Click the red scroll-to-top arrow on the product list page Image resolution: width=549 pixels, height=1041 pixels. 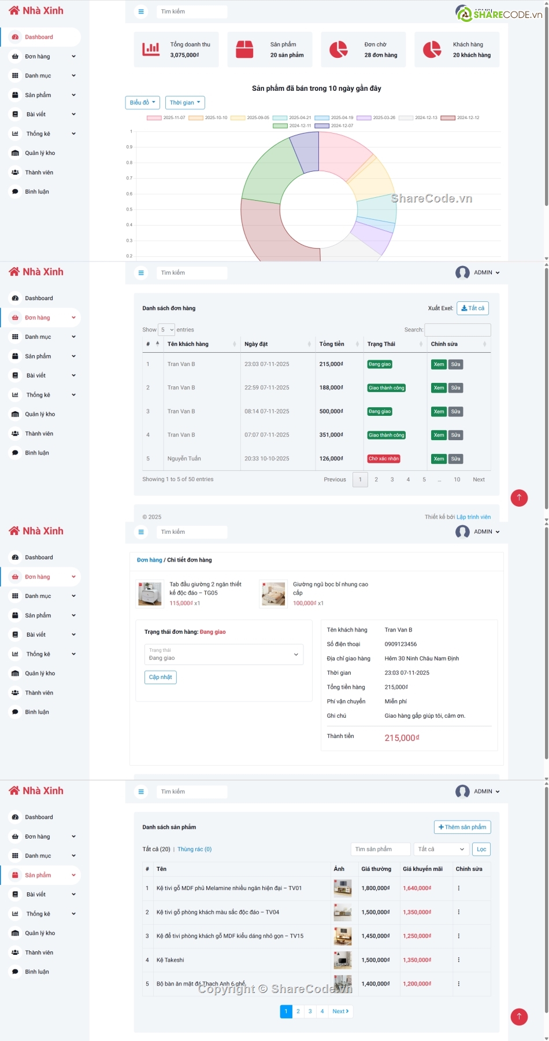(x=519, y=1016)
